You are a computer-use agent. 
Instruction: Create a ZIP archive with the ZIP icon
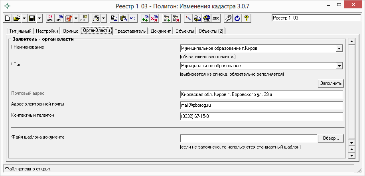(83, 18)
